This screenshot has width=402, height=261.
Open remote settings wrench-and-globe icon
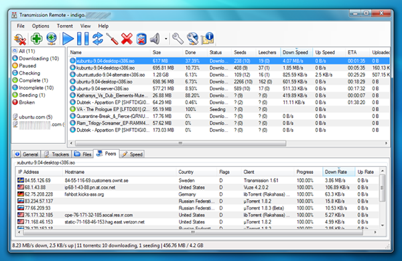pos(192,39)
